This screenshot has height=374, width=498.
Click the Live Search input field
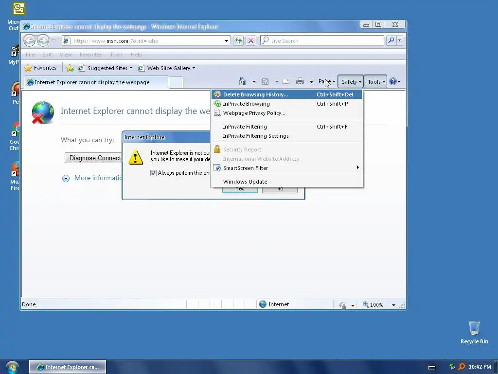pyautogui.click(x=322, y=40)
